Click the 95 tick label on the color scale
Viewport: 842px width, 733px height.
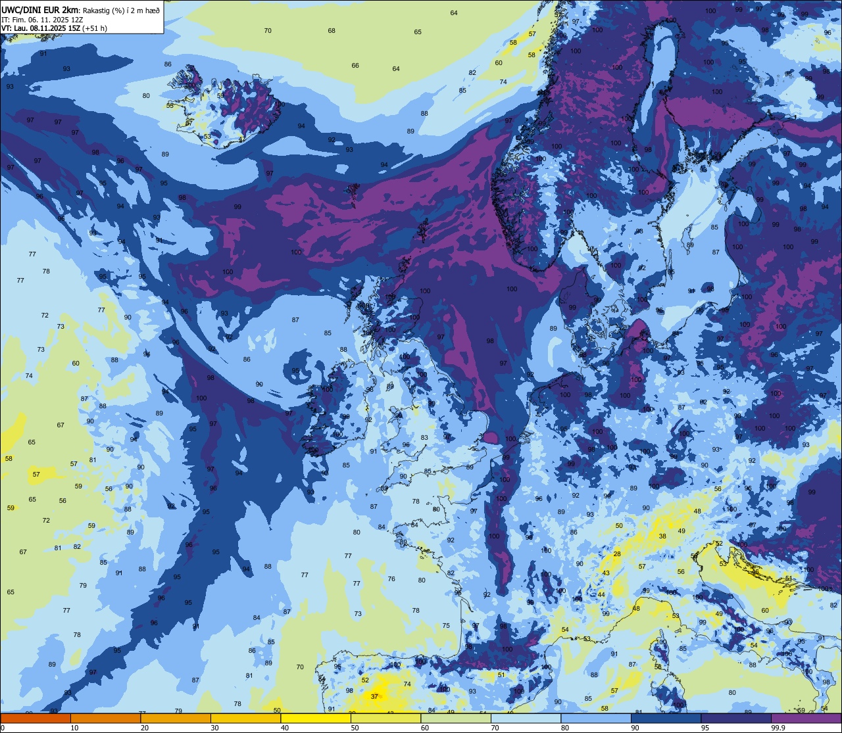(x=705, y=728)
